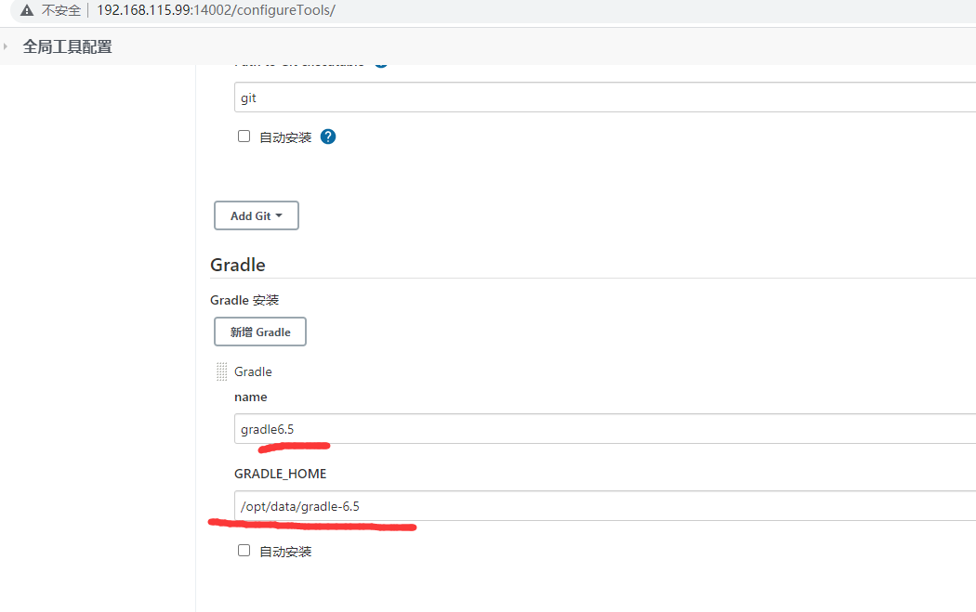Select the GRADLE_HOME path input field
976x612 pixels.
point(604,505)
